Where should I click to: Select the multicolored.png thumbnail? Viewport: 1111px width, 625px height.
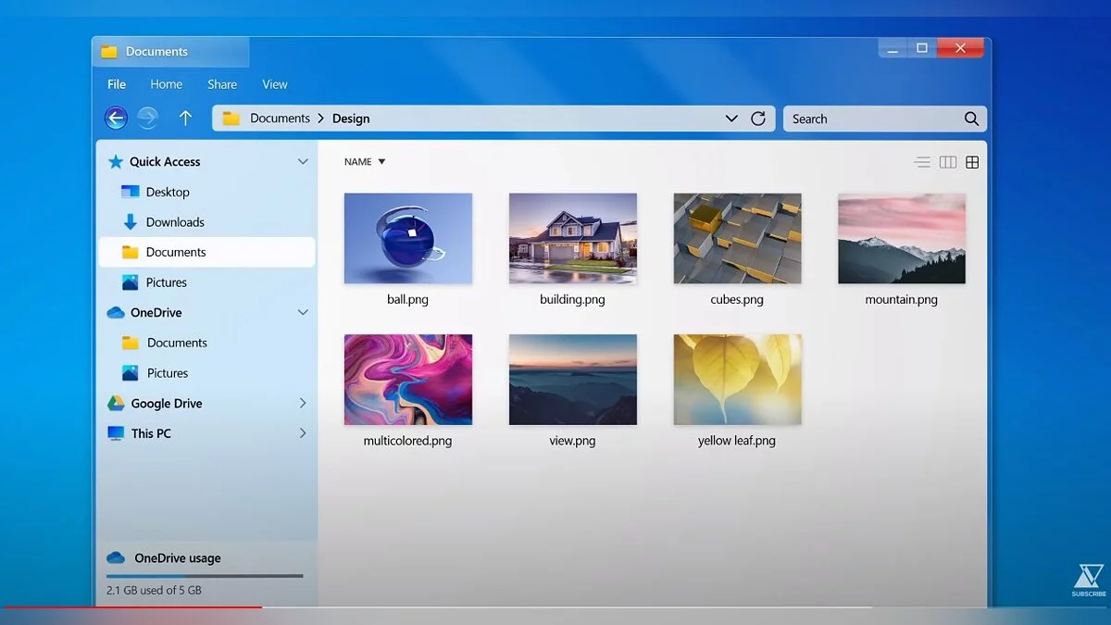pos(408,380)
